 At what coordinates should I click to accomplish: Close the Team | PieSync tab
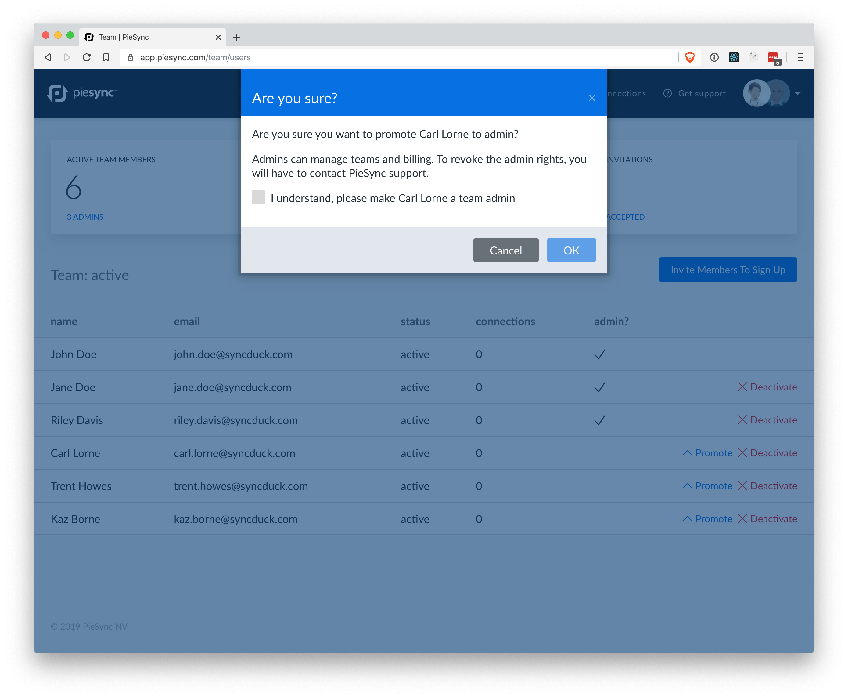[x=218, y=38]
